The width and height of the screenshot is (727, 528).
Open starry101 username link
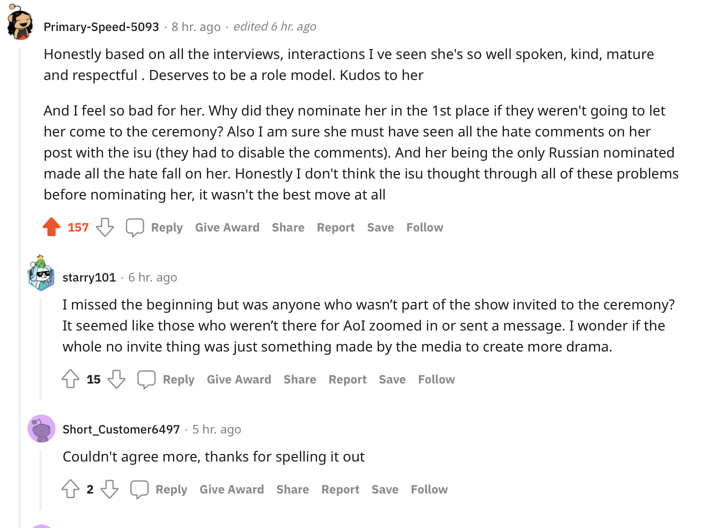[x=89, y=277]
